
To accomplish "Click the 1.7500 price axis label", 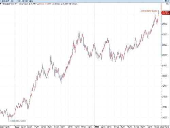I will tap(164, 107).
